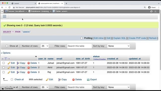
Task: Click the column options dropdown triangle
Action: pyautogui.click(x=36, y=57)
